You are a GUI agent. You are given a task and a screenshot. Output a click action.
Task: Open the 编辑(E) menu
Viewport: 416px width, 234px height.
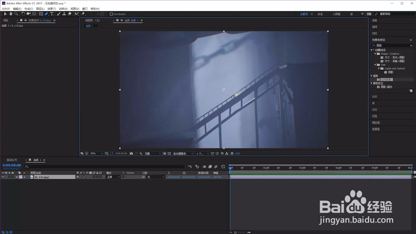[x=17, y=9]
